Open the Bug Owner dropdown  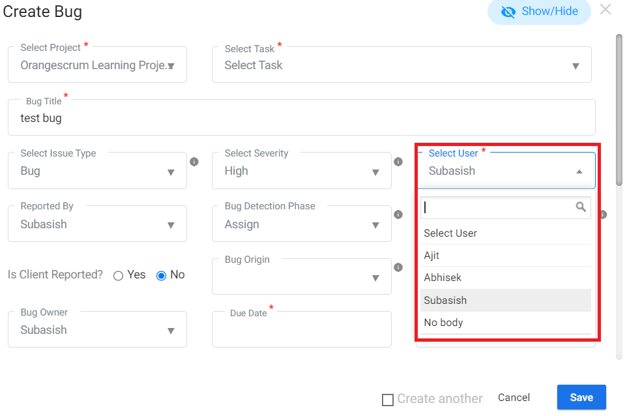tap(97, 329)
